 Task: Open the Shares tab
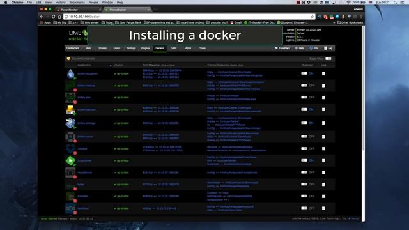tap(102, 49)
